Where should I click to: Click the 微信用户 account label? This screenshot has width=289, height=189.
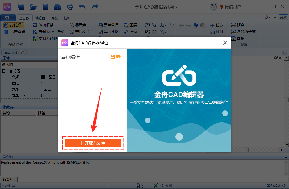tap(233, 7)
